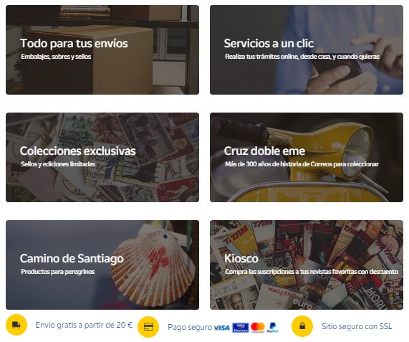
Task: Select the Realiza tus trámites online subtitle
Action: click(x=302, y=57)
